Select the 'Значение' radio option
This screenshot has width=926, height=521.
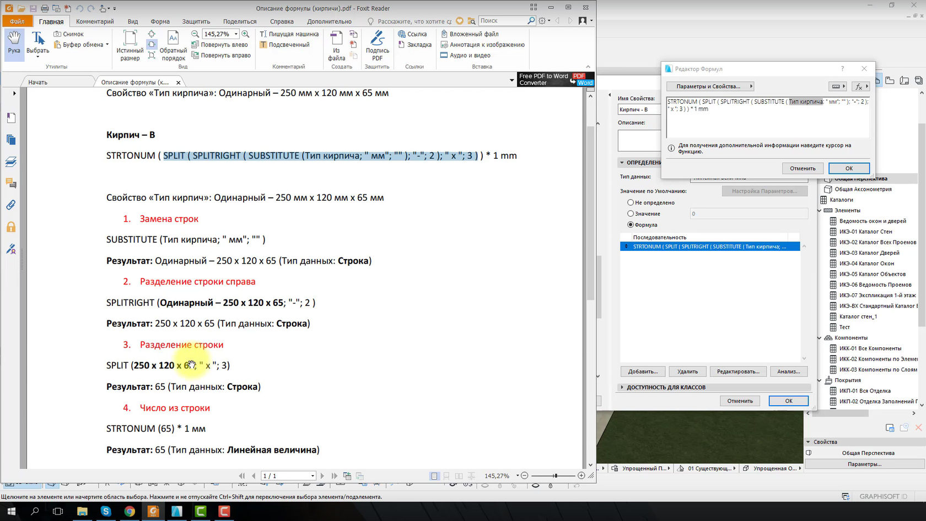tap(631, 213)
